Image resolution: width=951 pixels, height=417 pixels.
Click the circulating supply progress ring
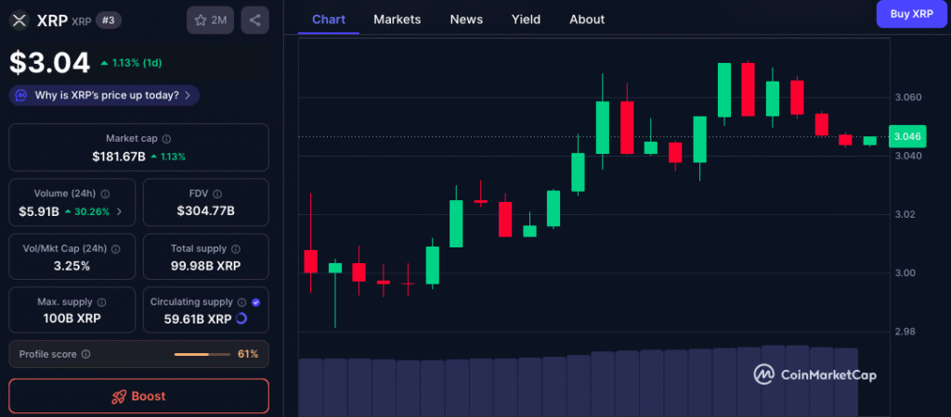point(241,319)
